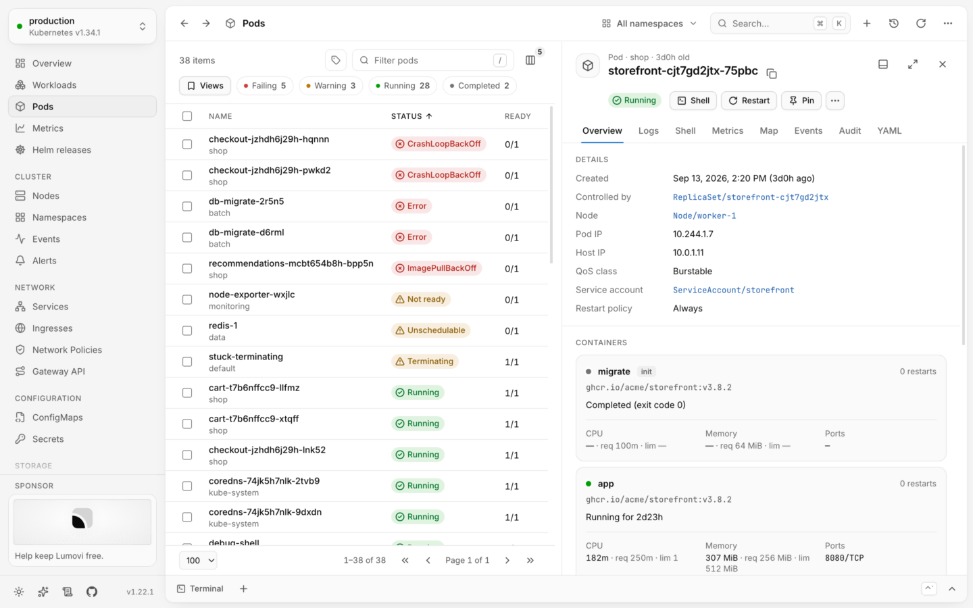
Task: Select the db-migrate-2r5n5 row checkbox
Action: point(187,206)
